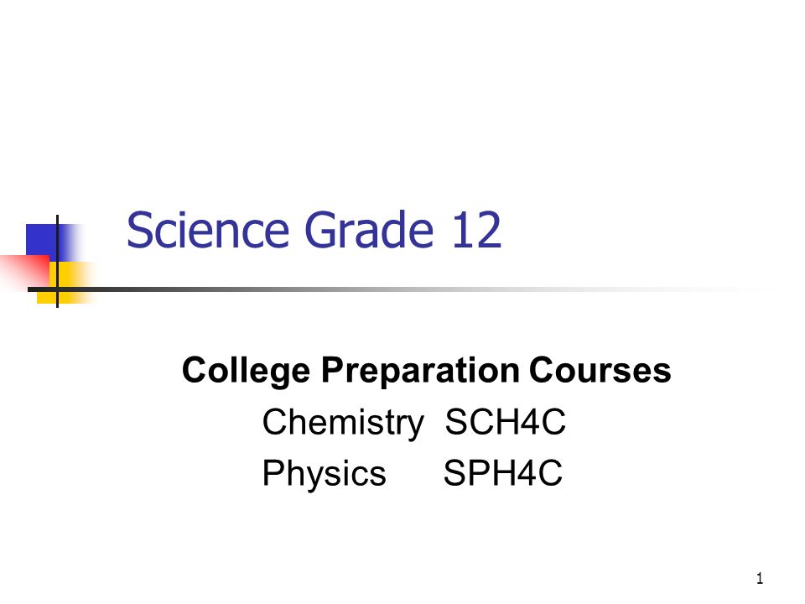Click the vertical black line decoration
This screenshot has width=805, height=604.
pos(57,261)
